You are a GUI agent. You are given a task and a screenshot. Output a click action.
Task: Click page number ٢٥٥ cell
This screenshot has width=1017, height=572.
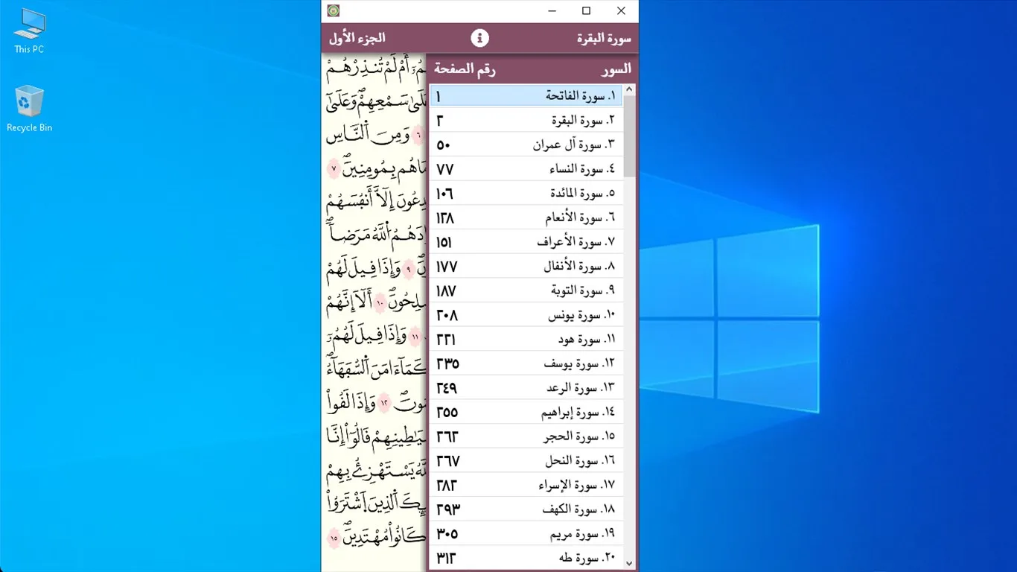click(447, 413)
